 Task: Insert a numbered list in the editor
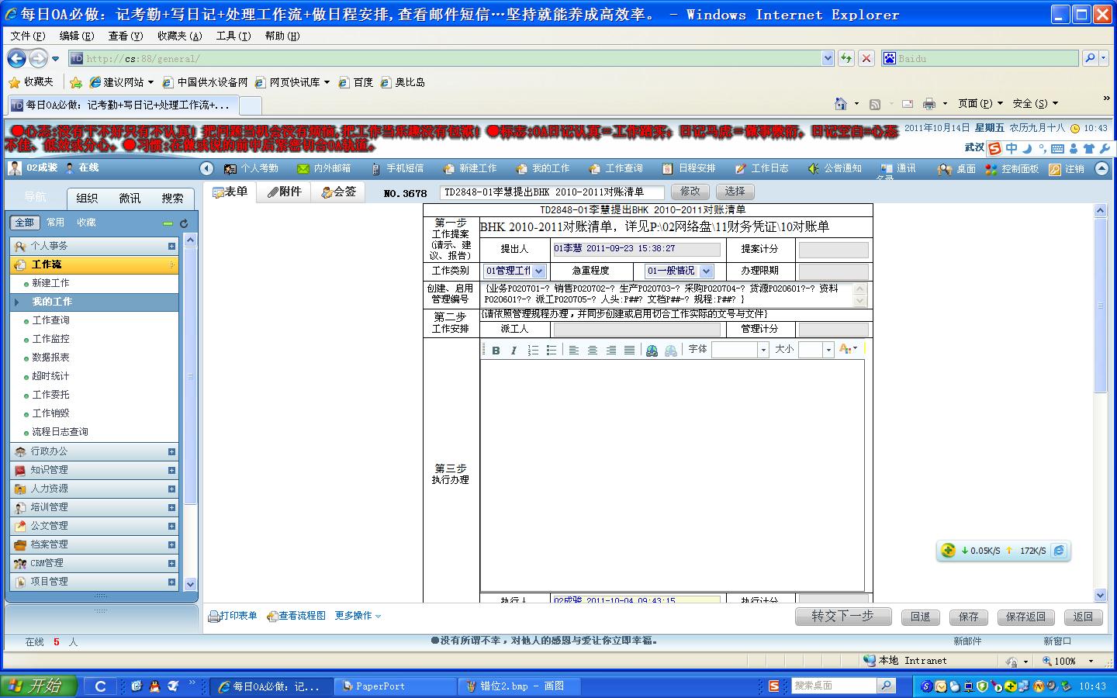coord(533,350)
